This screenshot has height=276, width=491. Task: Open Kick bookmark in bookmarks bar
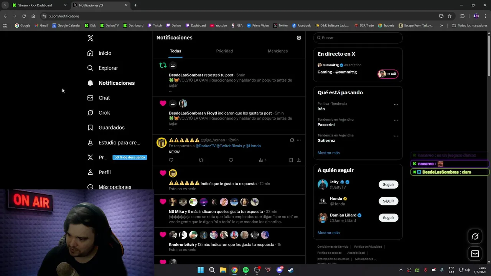pos(90,26)
